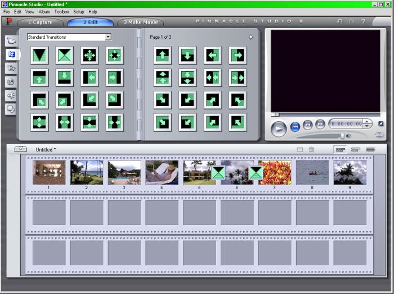Show the Transitions section of the album
The image size is (394, 294).
[x=12, y=54]
